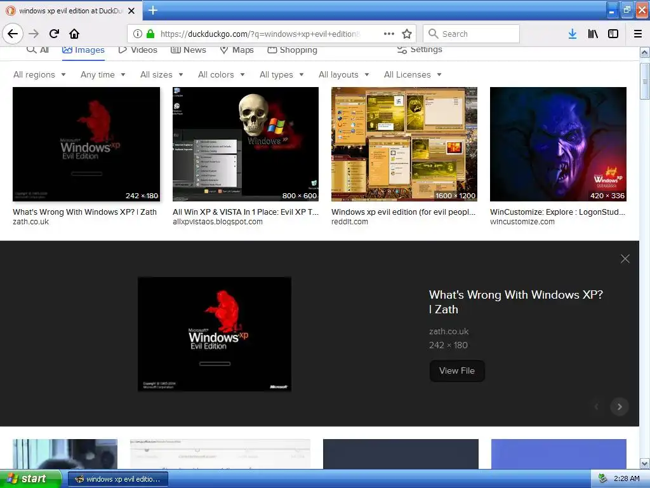Expand the All colors filter
The image size is (650, 488).
pyautogui.click(x=222, y=75)
